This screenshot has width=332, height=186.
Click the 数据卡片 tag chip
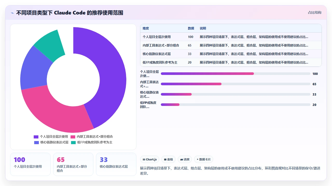204,159
